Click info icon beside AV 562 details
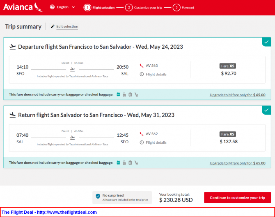The width and height of the screenshot is (275, 217). click(x=142, y=142)
